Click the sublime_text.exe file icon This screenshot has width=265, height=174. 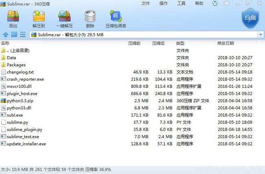tap(3, 136)
